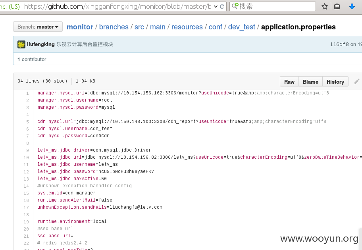Select line number 1
Viewport: 362px width, 250px height.
pyautogui.click(x=27, y=93)
